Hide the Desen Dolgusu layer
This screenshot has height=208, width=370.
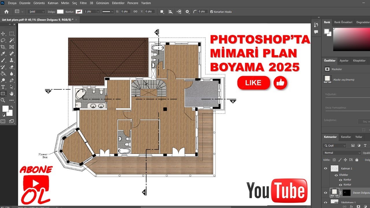pyautogui.click(x=325, y=192)
